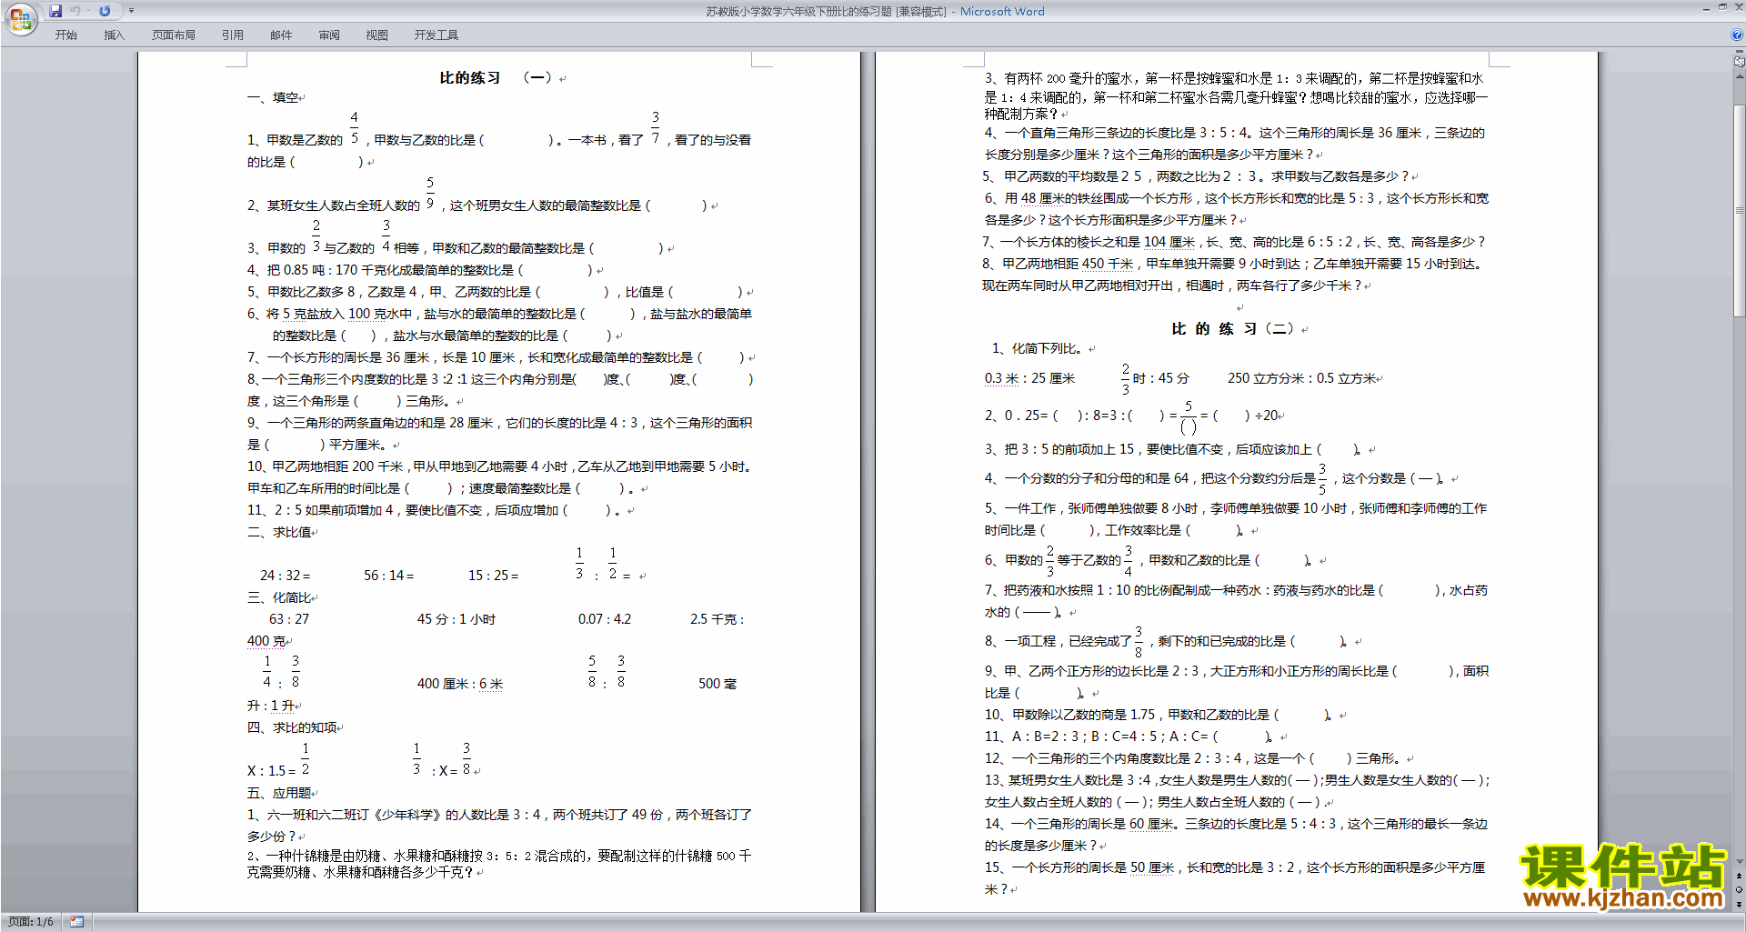
Task: Click the vertical scrollbar up arrow
Action: coord(1740,76)
